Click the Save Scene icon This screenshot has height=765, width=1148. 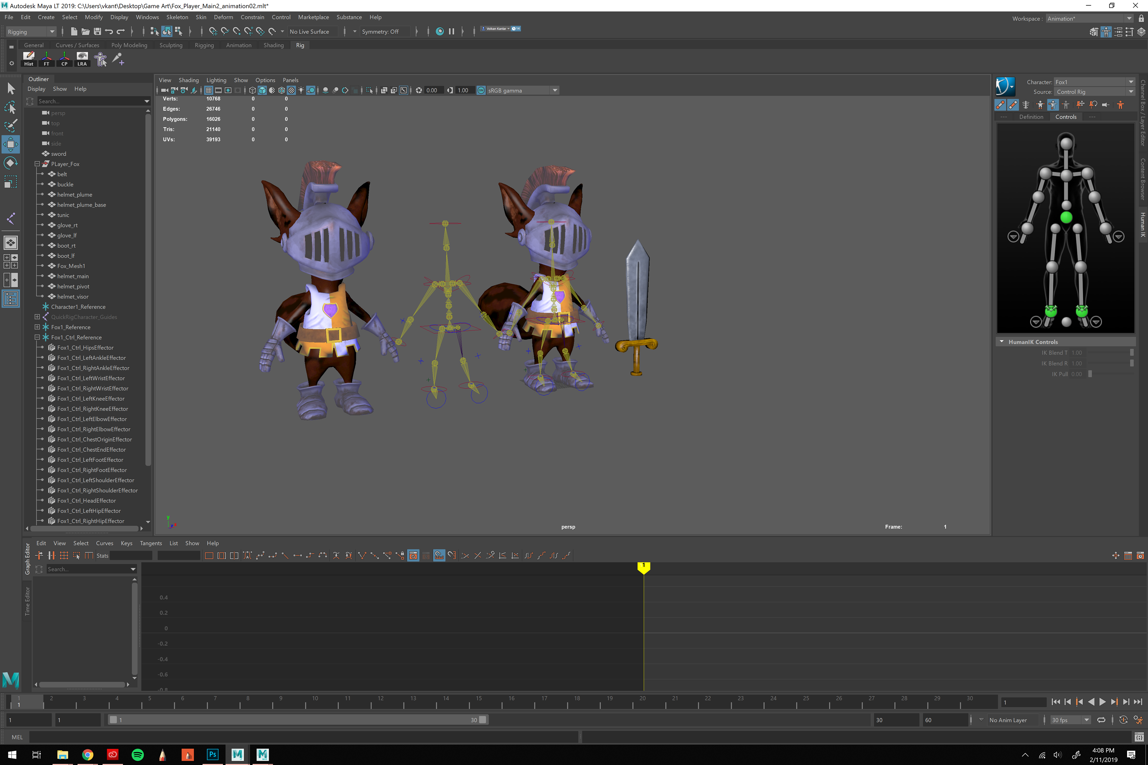click(x=97, y=32)
